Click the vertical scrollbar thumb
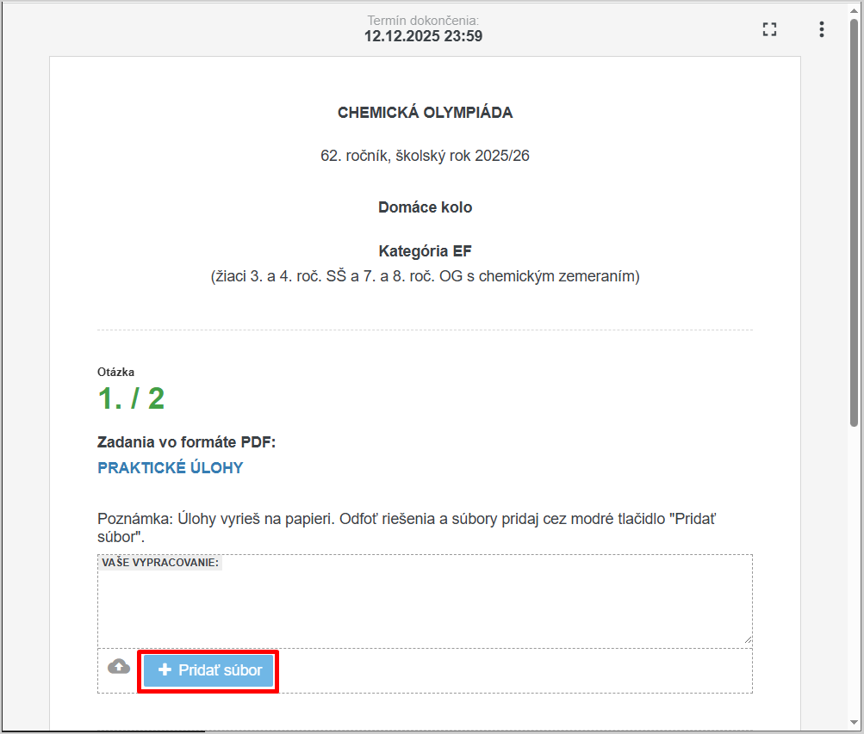This screenshot has width=864, height=734. (x=855, y=224)
